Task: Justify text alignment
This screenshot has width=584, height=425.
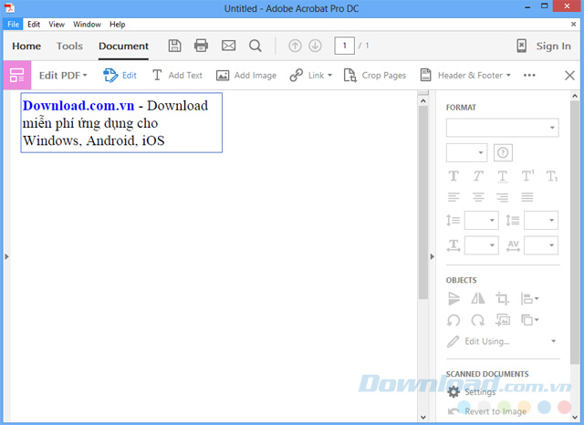Action: pyautogui.click(x=527, y=197)
